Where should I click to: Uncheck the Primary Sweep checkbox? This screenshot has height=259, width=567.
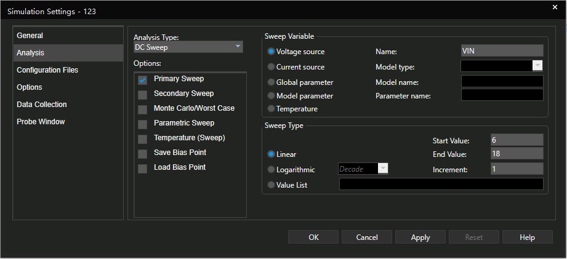pyautogui.click(x=142, y=80)
